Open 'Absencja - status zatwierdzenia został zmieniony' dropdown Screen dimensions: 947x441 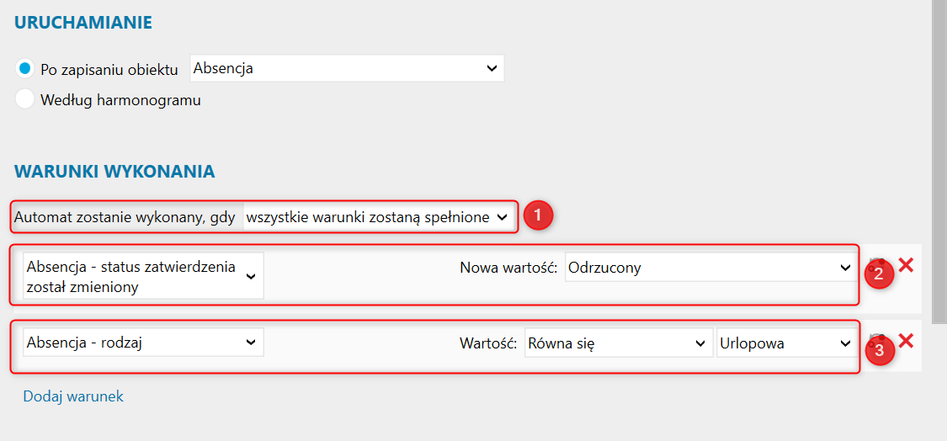[143, 276]
